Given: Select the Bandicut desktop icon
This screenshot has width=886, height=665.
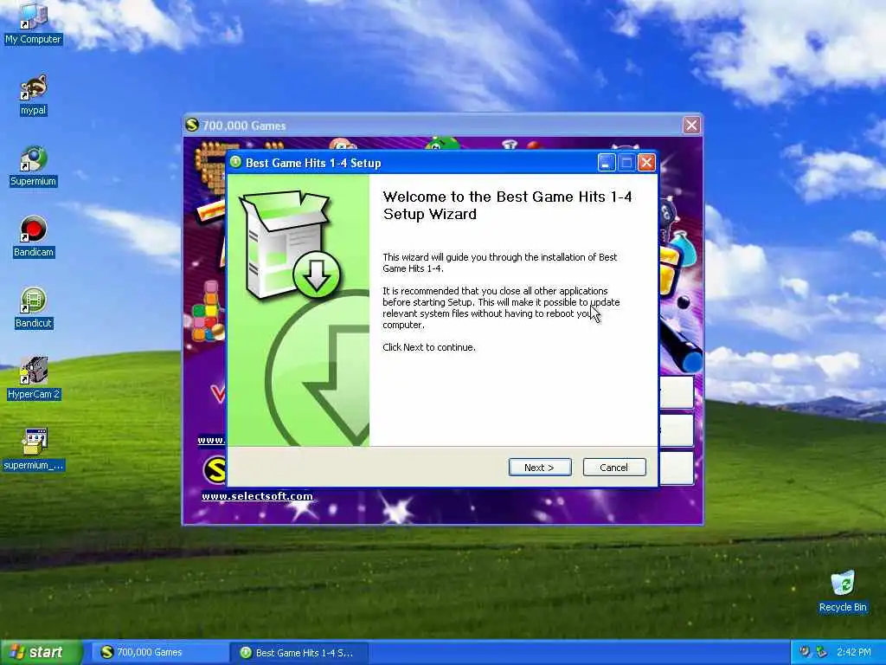Looking at the screenshot, I should pyautogui.click(x=34, y=308).
